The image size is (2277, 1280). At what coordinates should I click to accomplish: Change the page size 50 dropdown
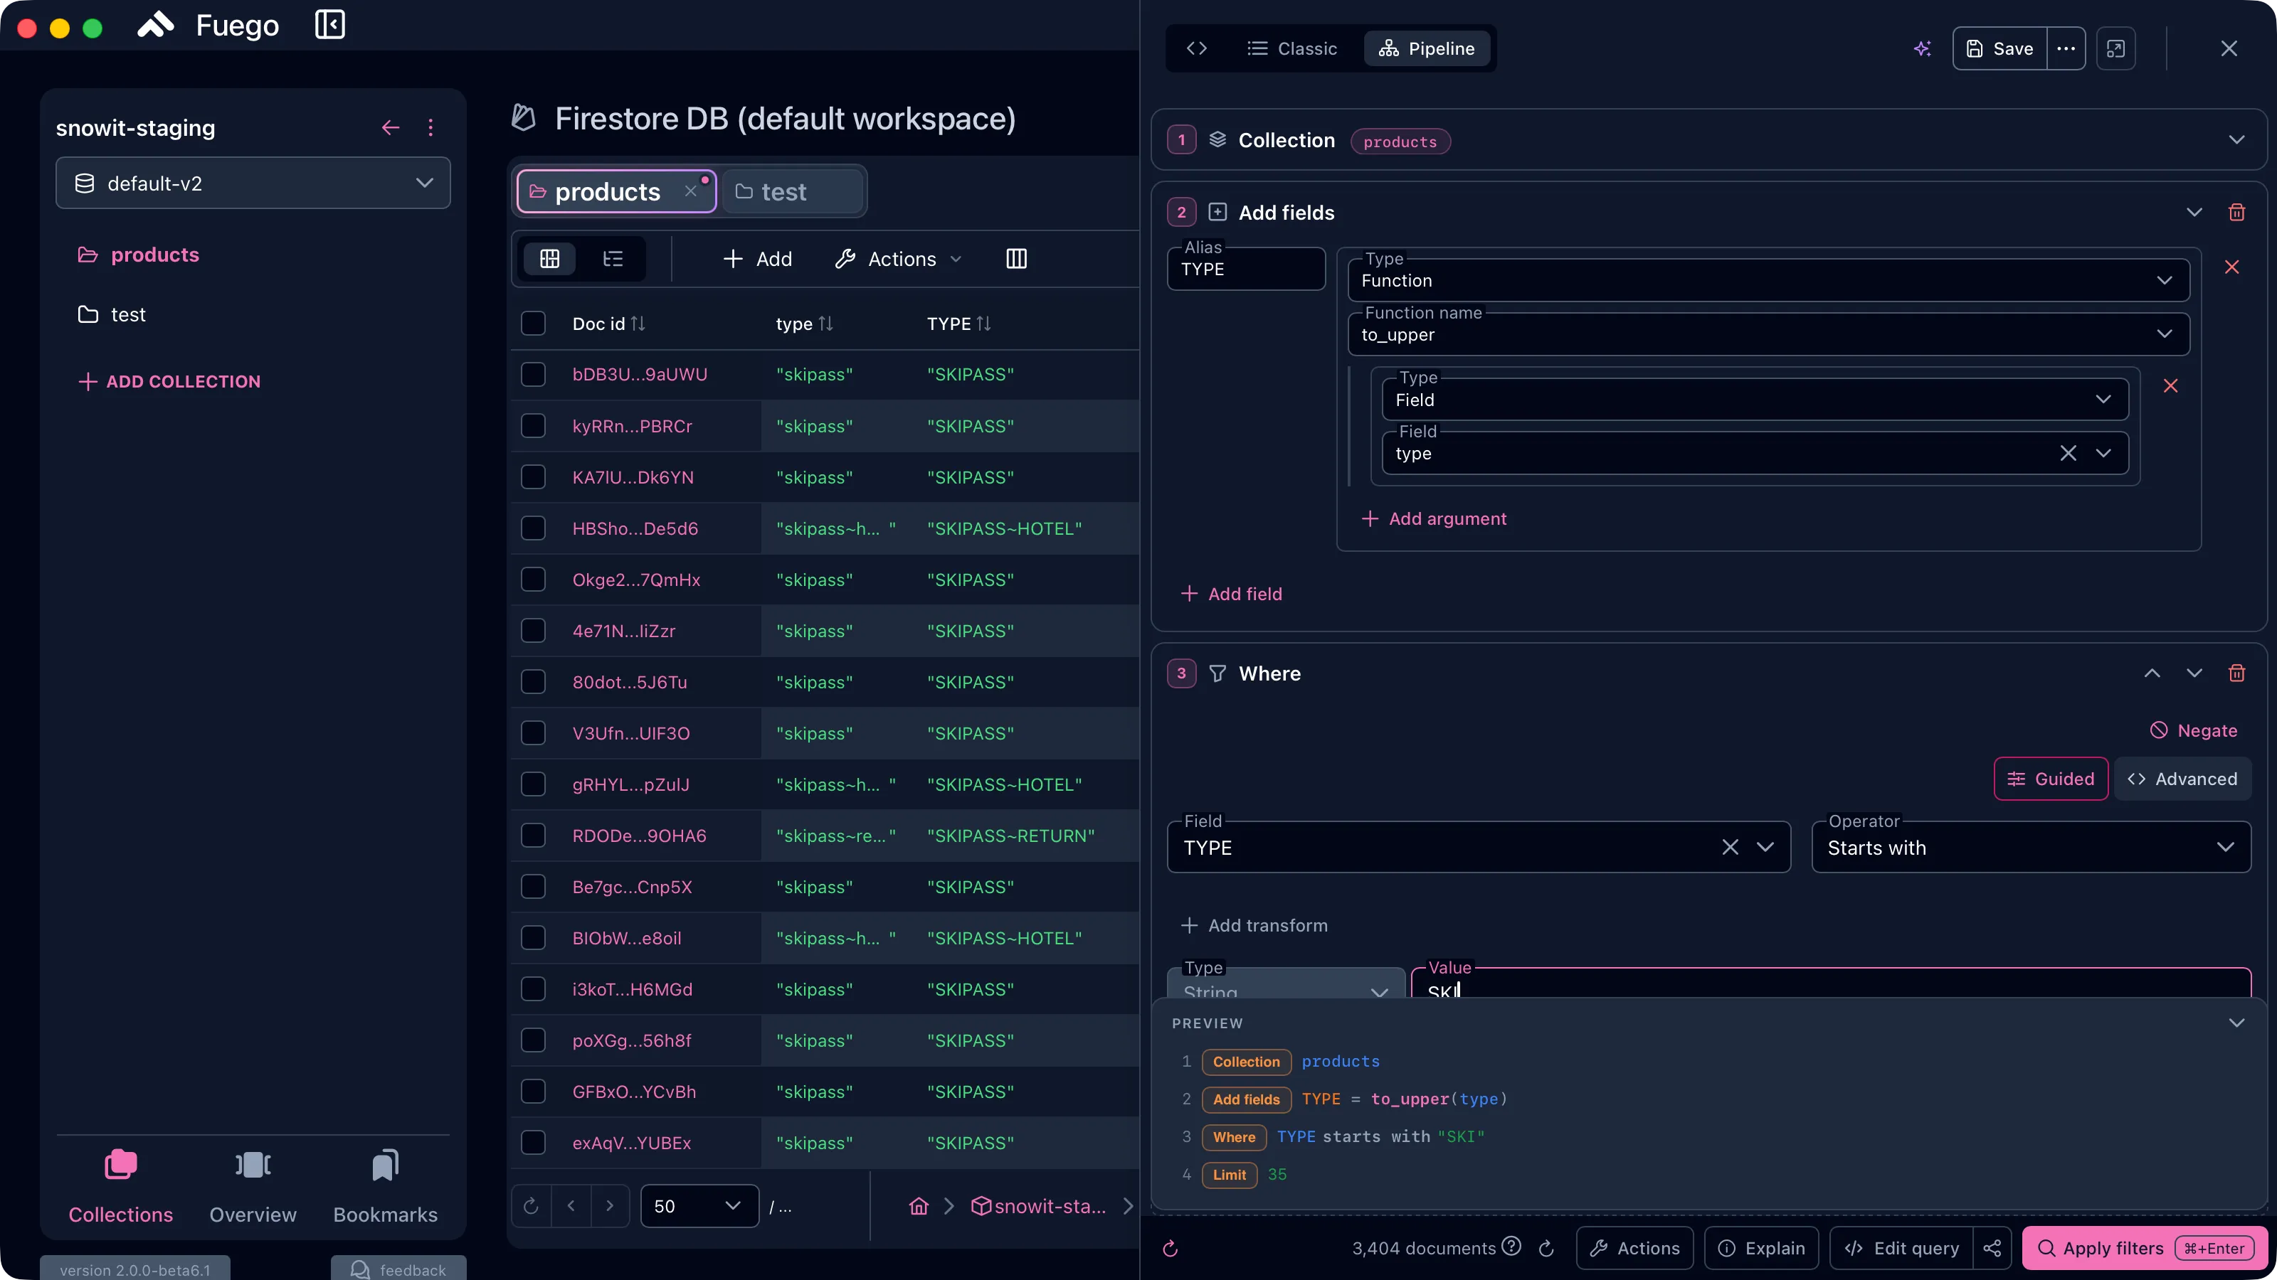tap(699, 1206)
